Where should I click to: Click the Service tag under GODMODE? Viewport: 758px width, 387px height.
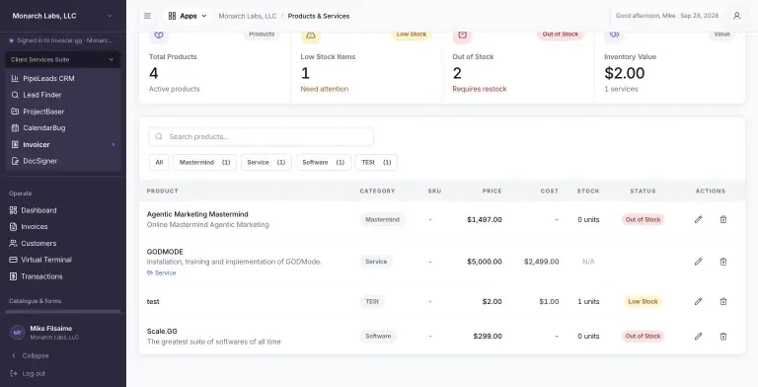pos(162,272)
